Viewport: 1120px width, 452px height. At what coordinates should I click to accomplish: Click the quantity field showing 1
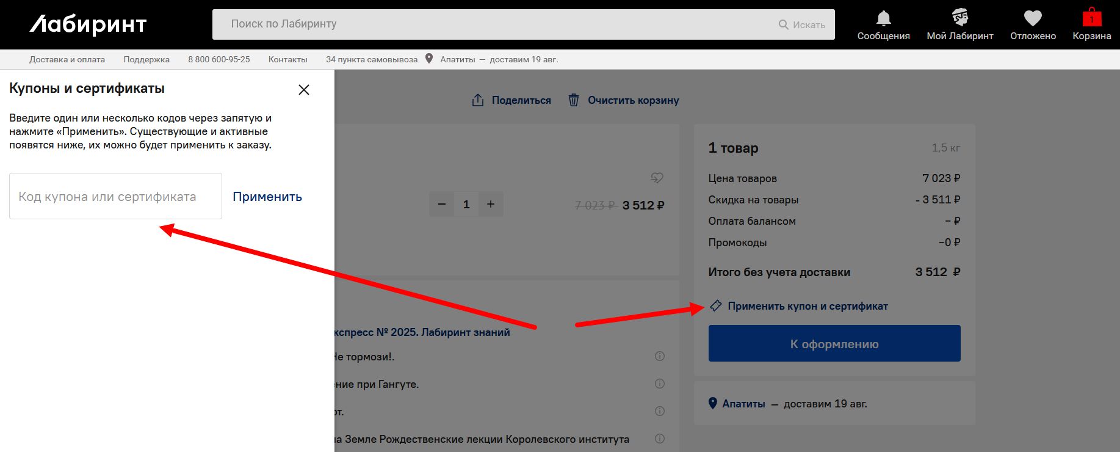pyautogui.click(x=466, y=204)
